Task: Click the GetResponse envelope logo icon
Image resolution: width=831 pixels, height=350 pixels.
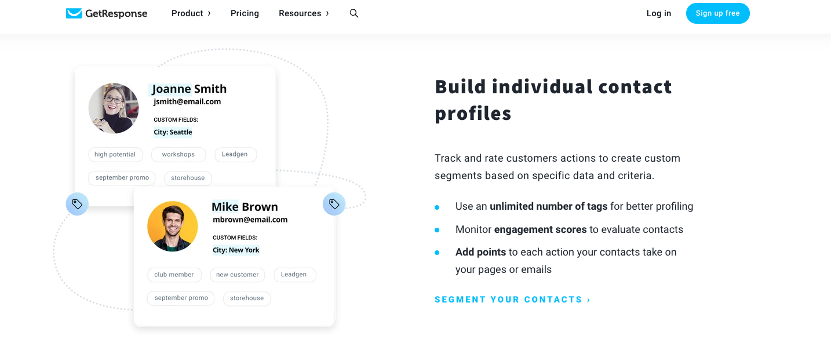Action: [x=74, y=13]
